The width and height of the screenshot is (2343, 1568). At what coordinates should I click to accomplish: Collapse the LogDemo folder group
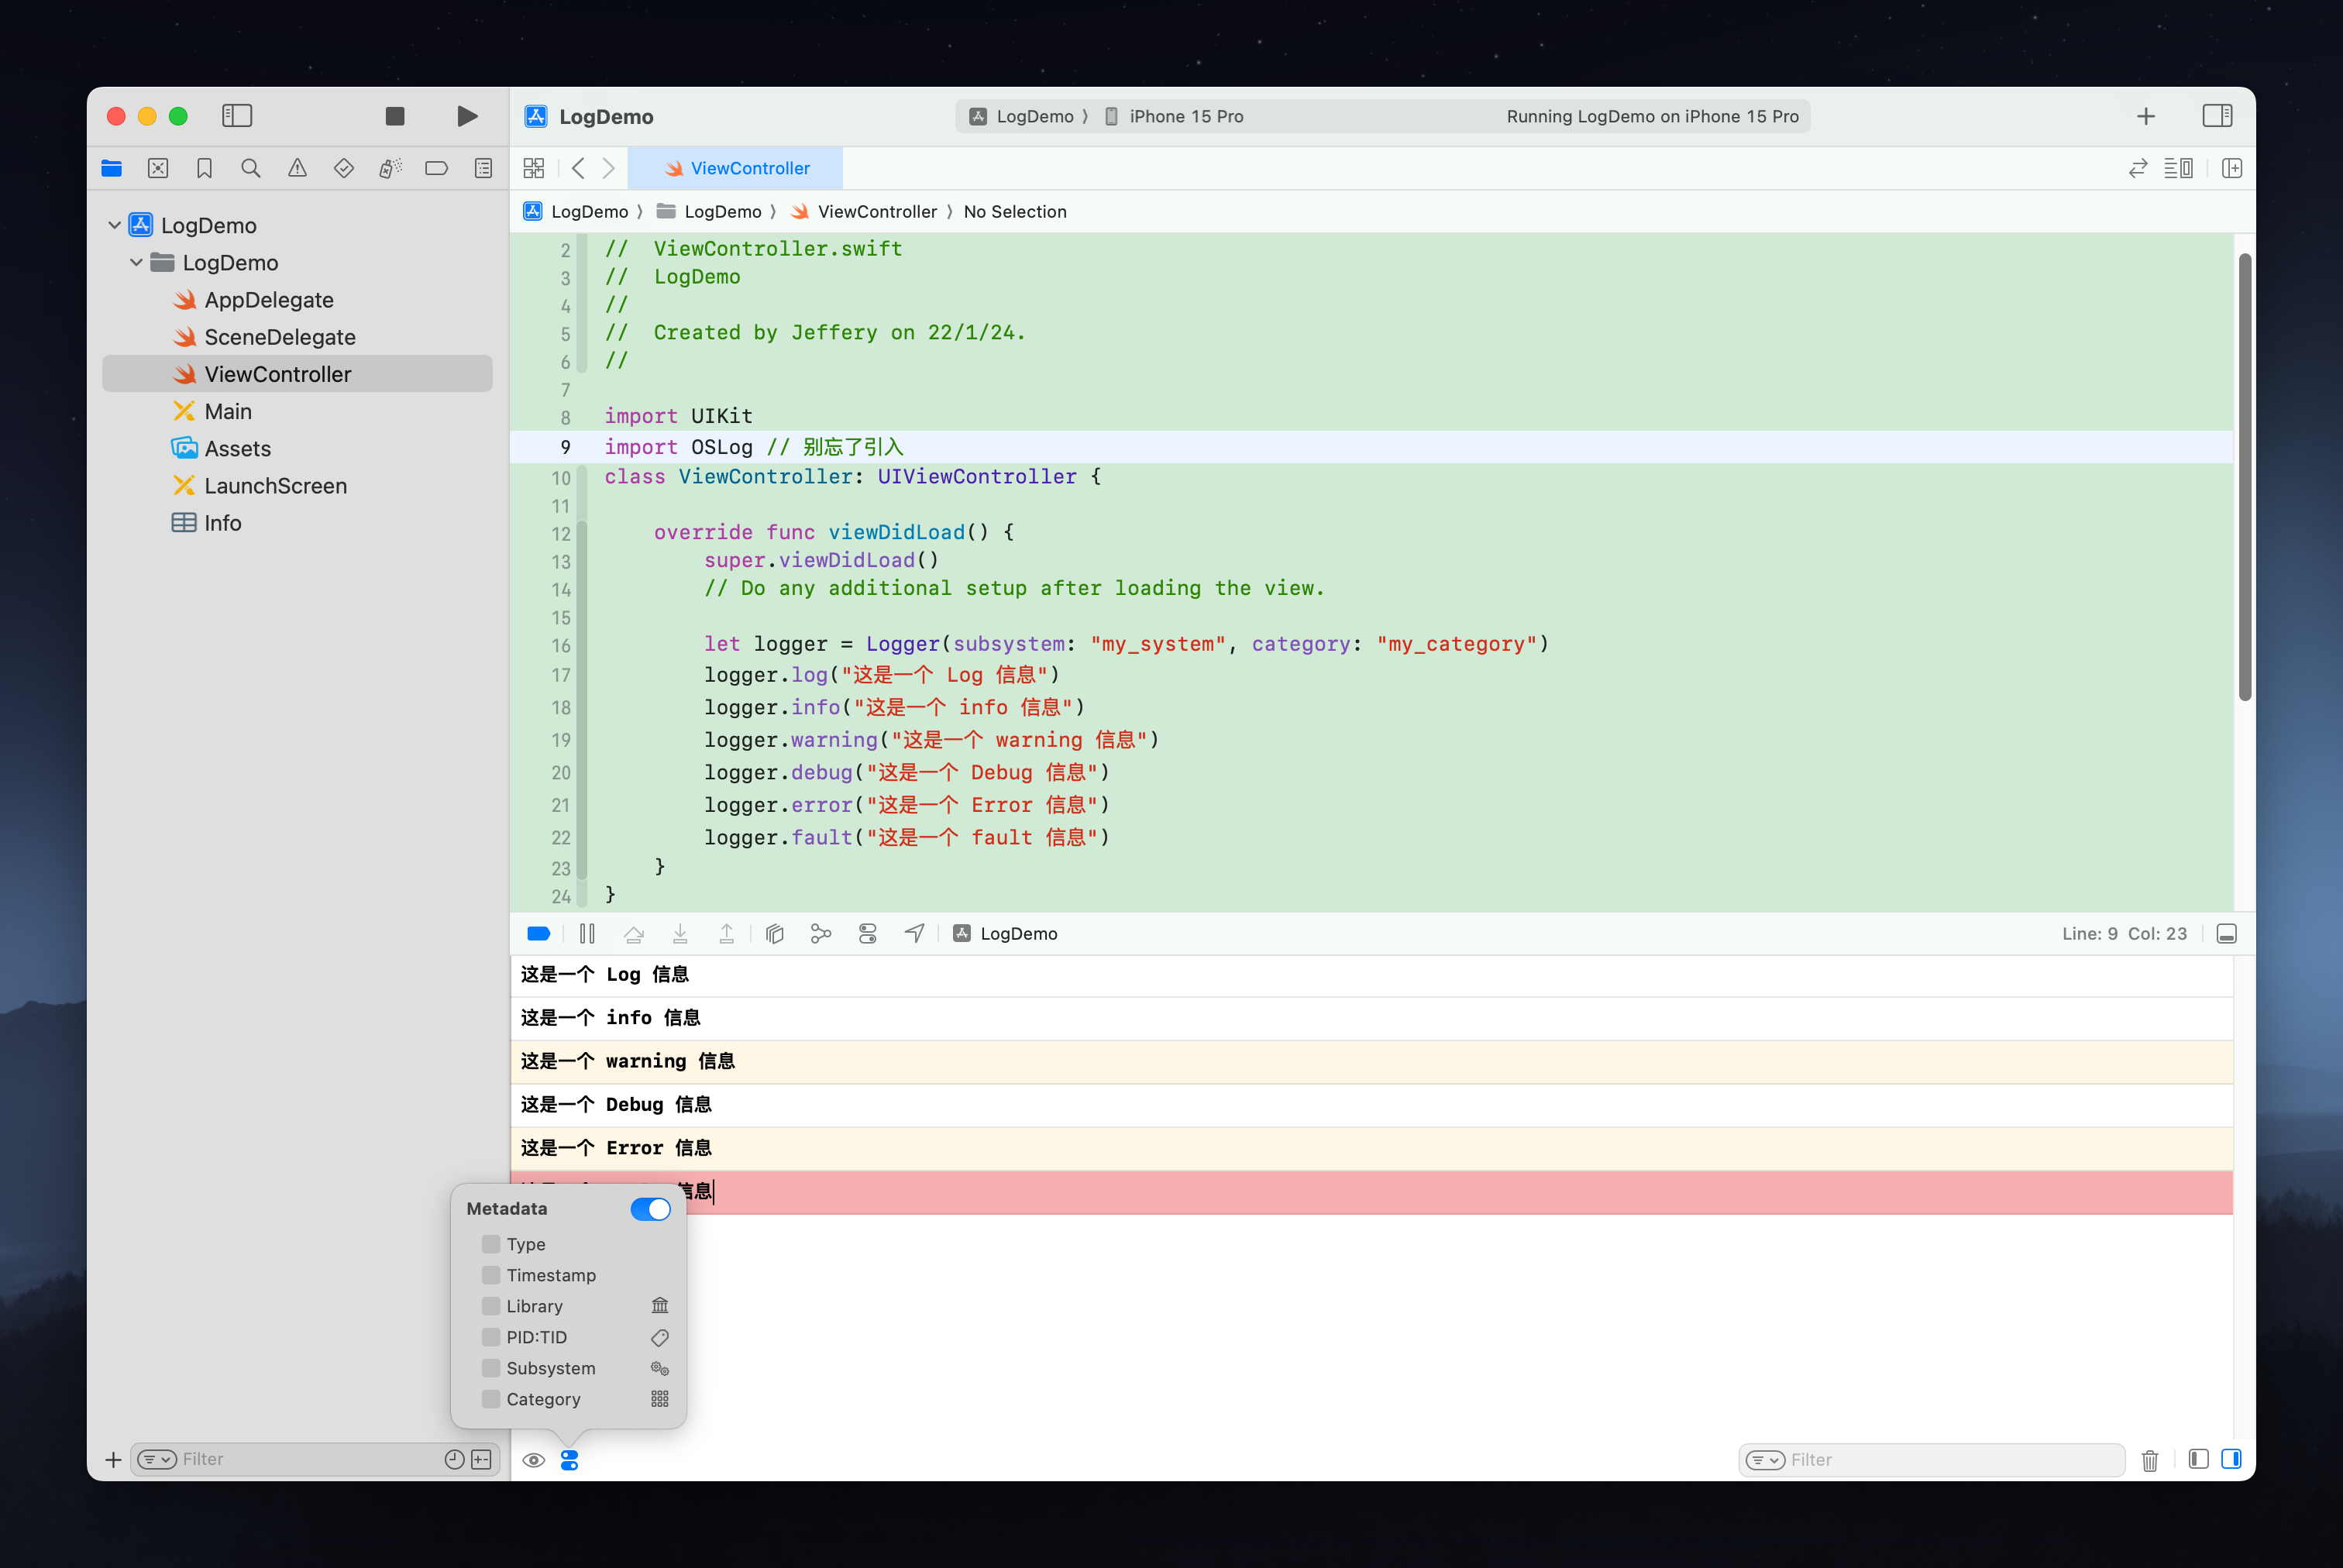click(136, 262)
